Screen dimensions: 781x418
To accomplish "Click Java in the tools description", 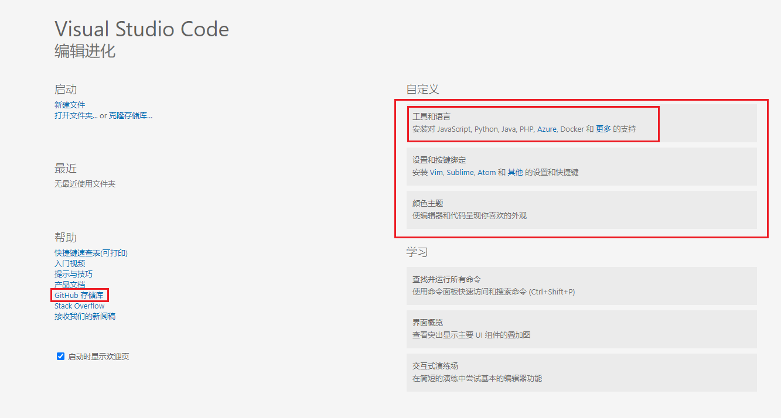I will [508, 129].
